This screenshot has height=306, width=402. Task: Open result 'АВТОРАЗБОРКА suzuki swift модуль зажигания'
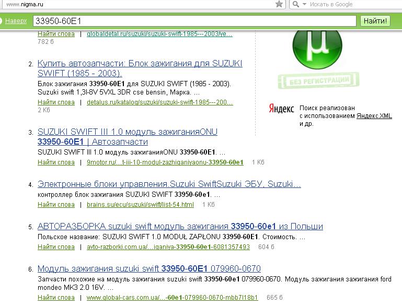pyautogui.click(x=180, y=226)
